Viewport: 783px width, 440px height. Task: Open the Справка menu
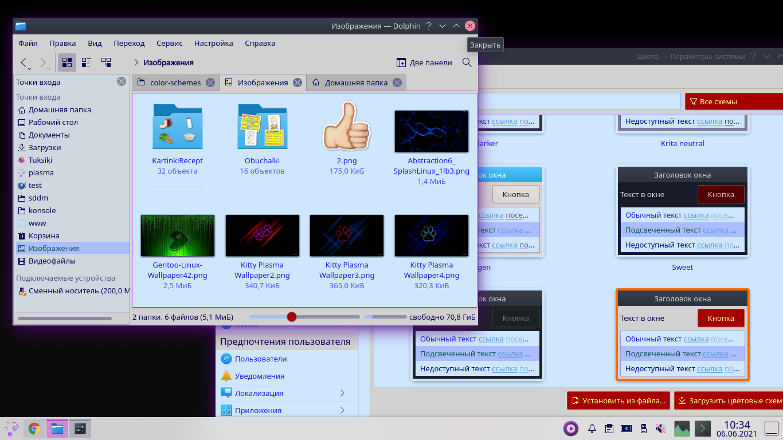pos(260,43)
